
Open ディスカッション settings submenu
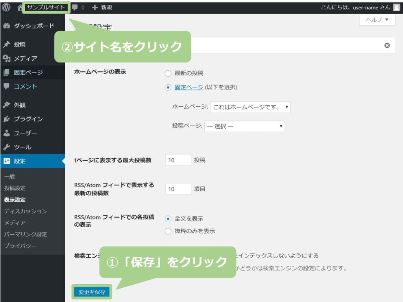[x=25, y=211]
